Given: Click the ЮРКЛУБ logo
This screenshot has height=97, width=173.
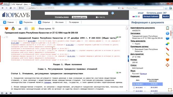Looking at the screenshot, I should click(x=16, y=15).
